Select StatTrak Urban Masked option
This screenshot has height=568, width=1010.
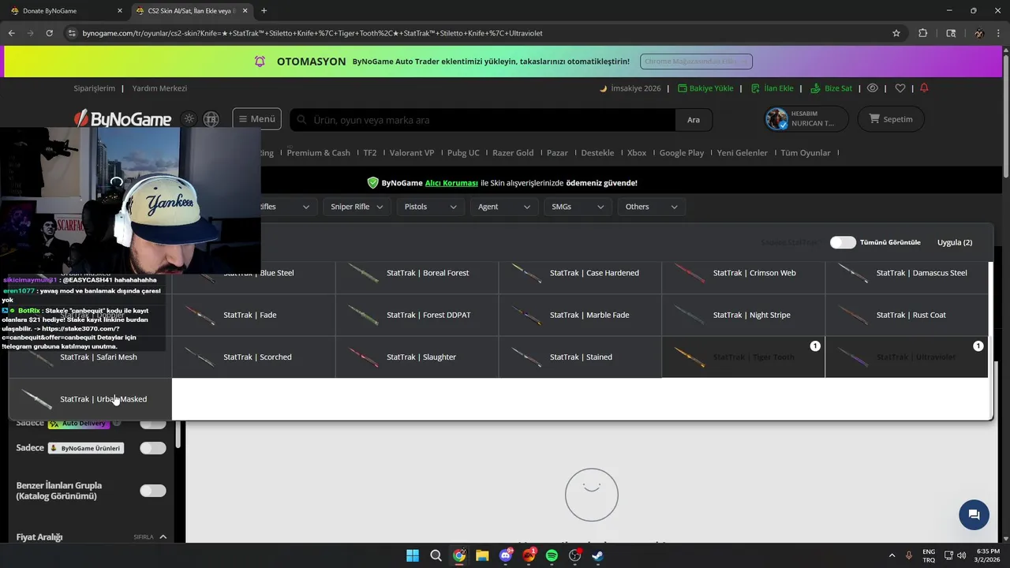91,399
